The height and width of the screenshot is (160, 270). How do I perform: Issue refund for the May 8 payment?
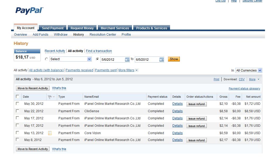click(196, 140)
